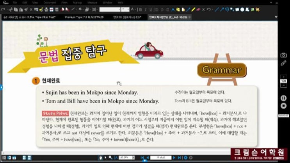This screenshot has width=290, height=163.
Task: Select the Line drawing tool
Action: click(217, 9)
